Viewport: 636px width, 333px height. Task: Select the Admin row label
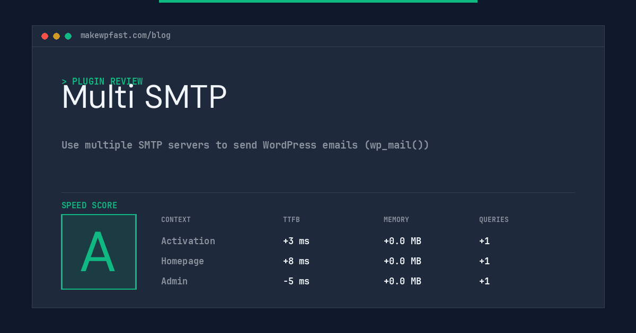pyautogui.click(x=174, y=281)
